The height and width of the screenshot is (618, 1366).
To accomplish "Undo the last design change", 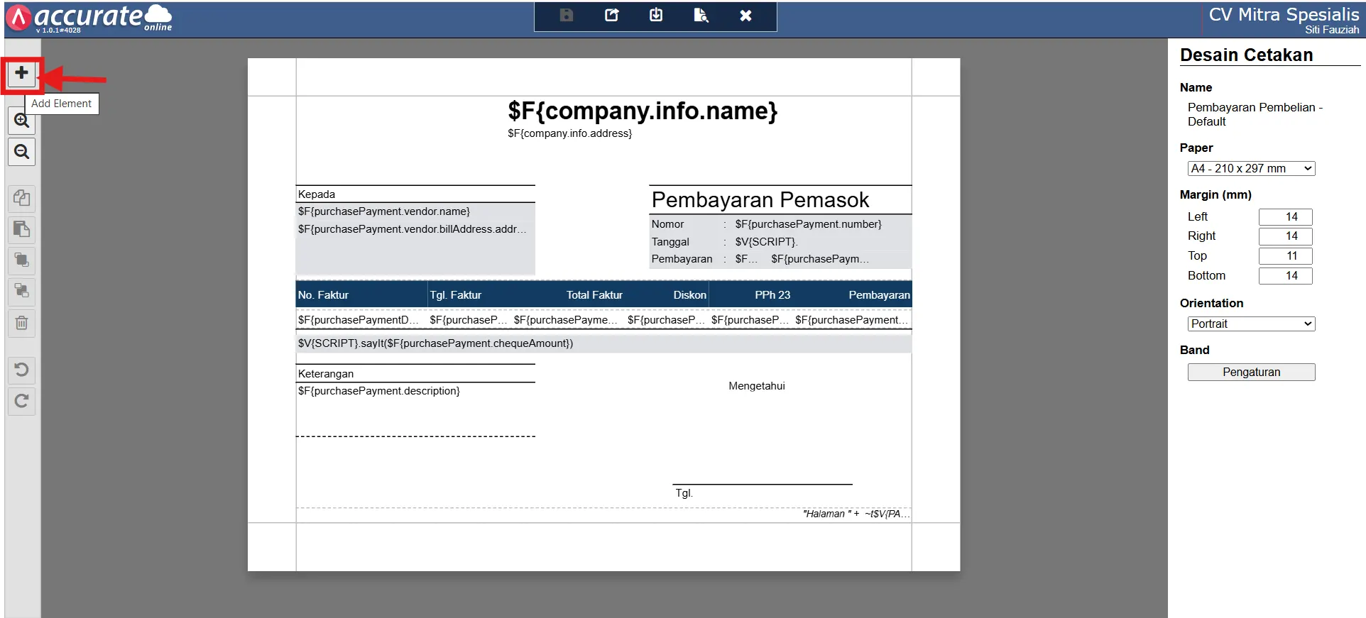I will click(x=22, y=370).
